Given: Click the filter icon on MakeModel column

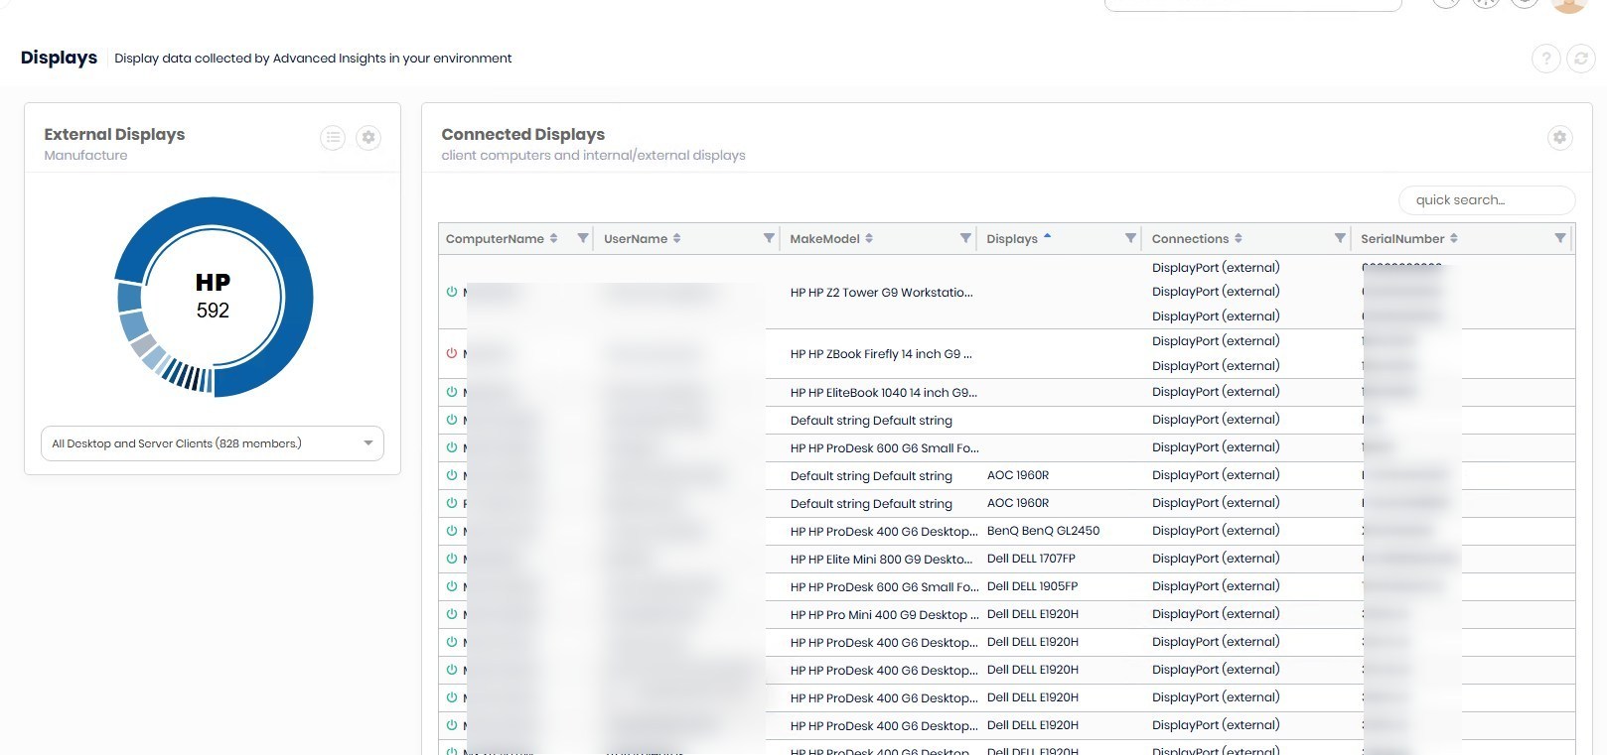Looking at the screenshot, I should click(x=965, y=238).
